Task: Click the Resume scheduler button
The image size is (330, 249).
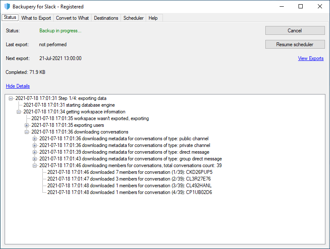Action: point(295,45)
